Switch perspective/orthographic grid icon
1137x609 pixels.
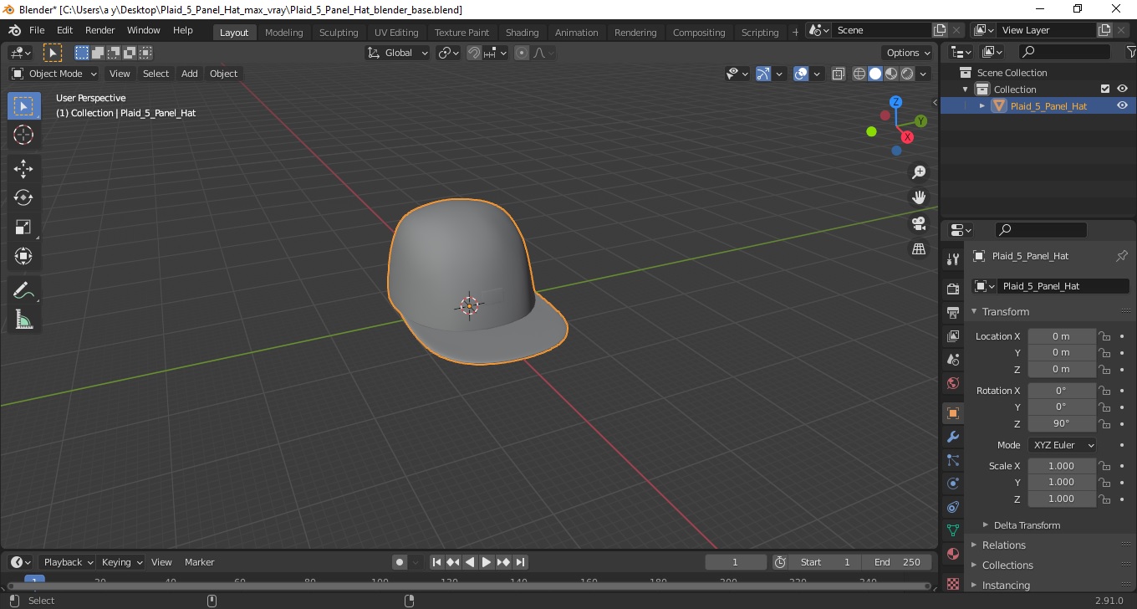919,249
